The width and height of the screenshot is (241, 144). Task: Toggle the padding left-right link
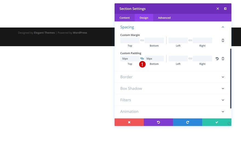(x=190, y=59)
